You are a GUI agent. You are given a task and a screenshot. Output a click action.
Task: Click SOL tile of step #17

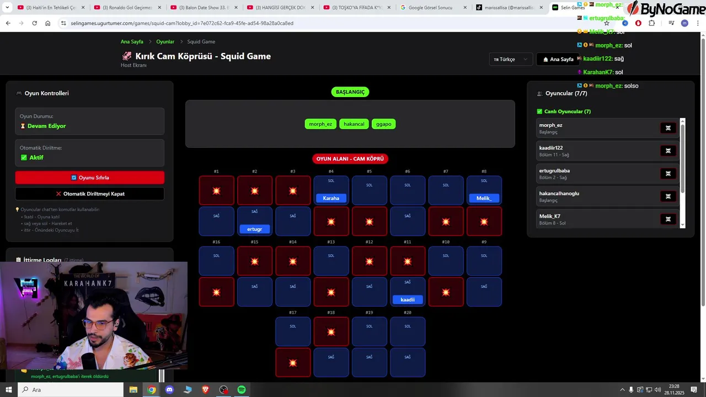[293, 331]
